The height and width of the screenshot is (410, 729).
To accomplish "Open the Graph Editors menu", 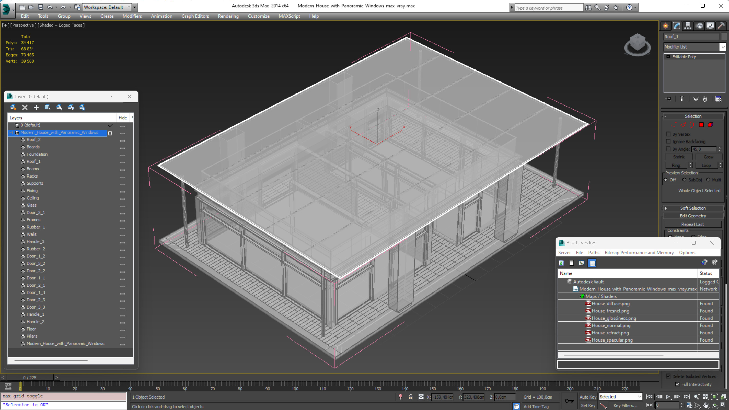I will (x=195, y=16).
